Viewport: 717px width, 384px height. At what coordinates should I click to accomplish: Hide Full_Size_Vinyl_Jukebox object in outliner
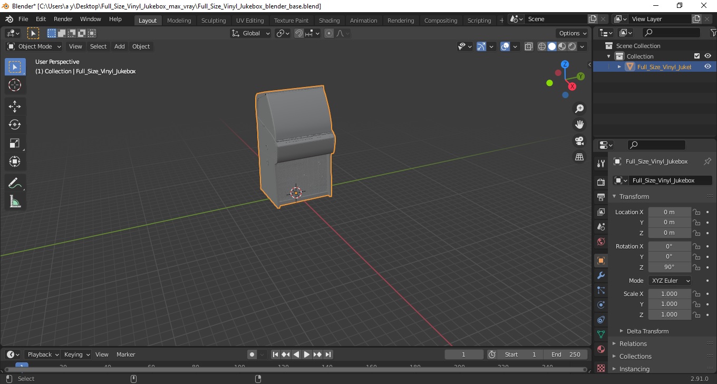[708, 66]
